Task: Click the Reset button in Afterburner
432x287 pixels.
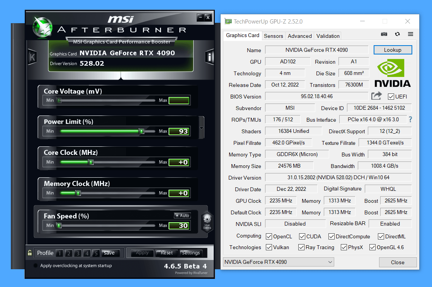Action: tap(167, 253)
